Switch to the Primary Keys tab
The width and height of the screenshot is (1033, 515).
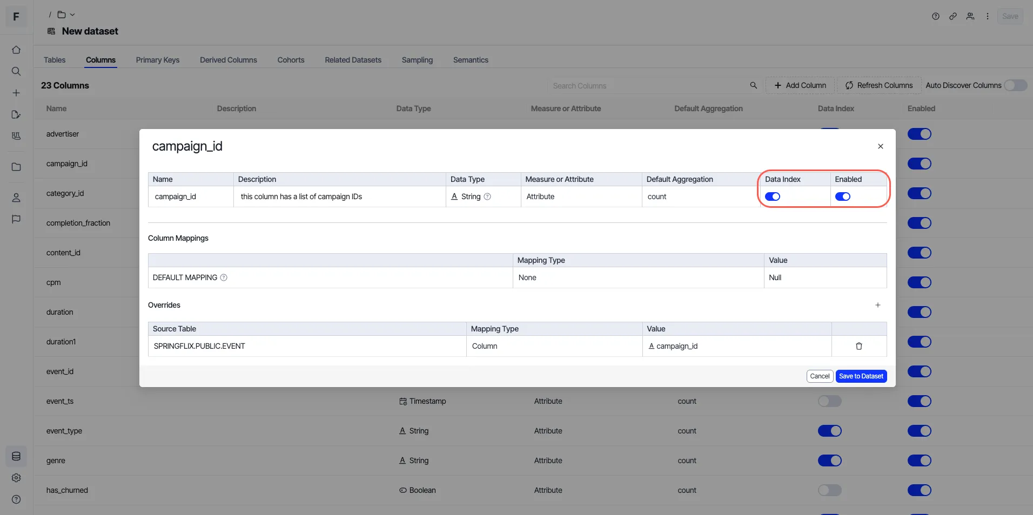[158, 60]
